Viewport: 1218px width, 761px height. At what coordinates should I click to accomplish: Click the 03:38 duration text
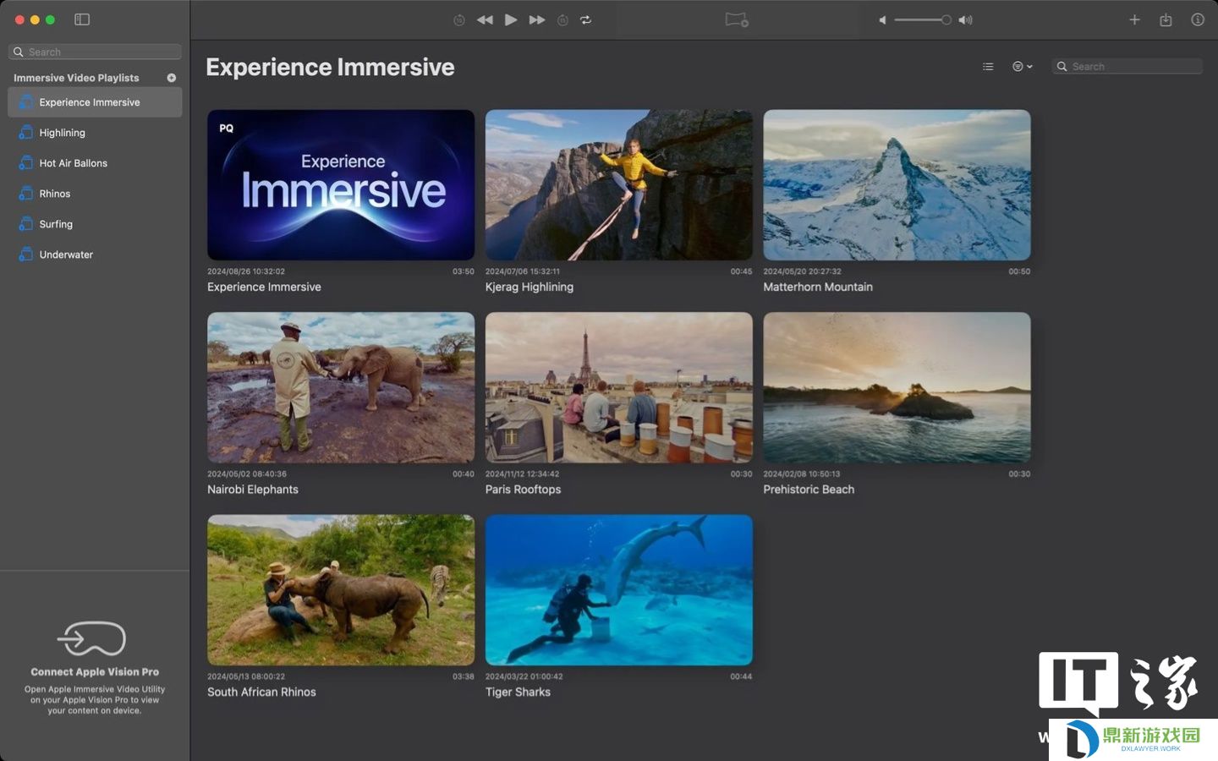click(464, 676)
